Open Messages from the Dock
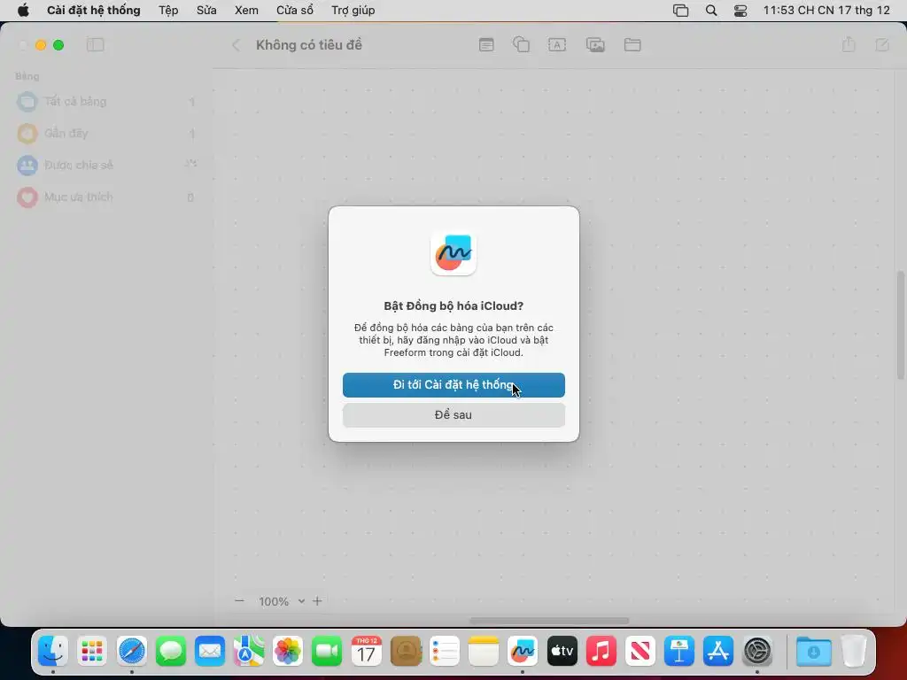The width and height of the screenshot is (907, 680). [x=171, y=651]
